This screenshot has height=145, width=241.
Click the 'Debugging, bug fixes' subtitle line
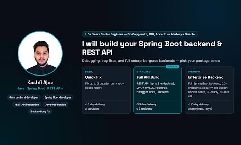pos(151,61)
